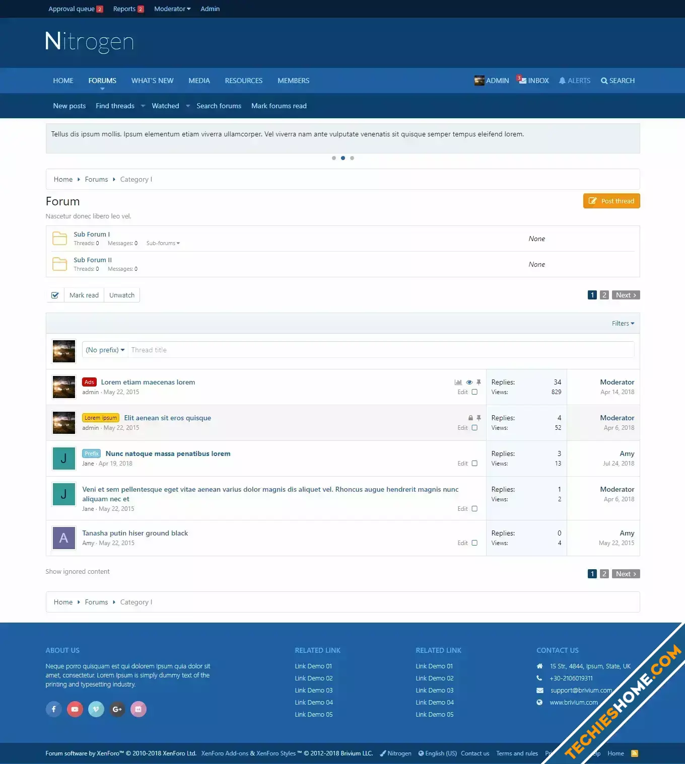Open the (No prefix) dropdown
Viewport: 685px width, 764px height.
[x=105, y=350]
